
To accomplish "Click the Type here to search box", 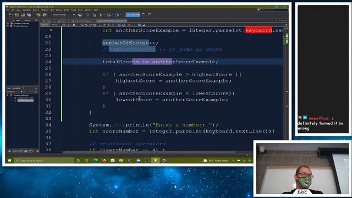I will 44,160.
